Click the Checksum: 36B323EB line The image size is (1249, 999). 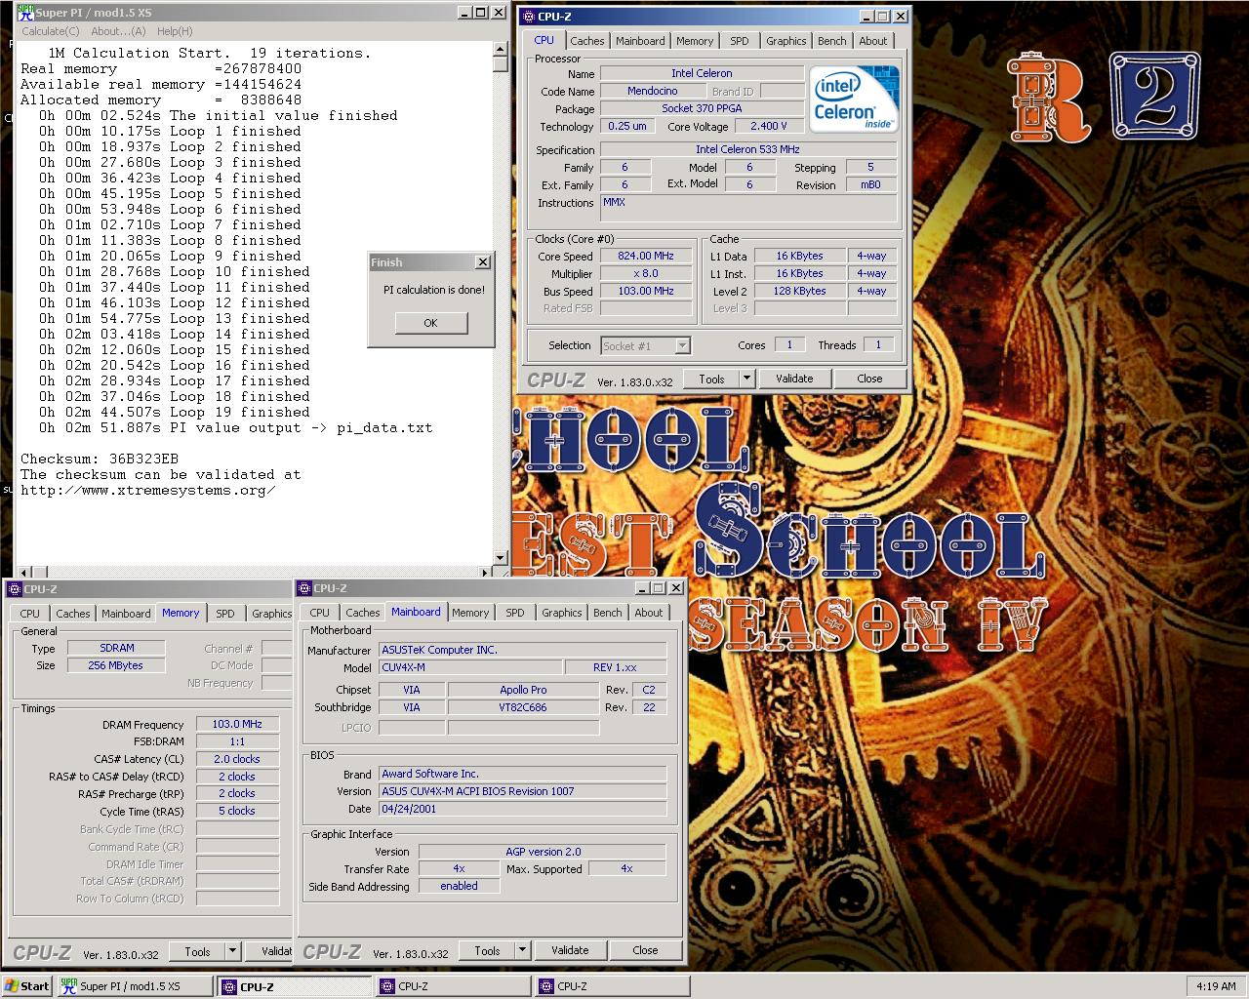click(100, 459)
